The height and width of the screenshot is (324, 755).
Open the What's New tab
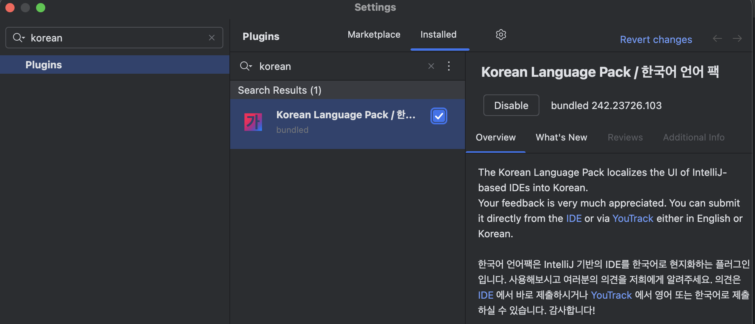click(561, 137)
